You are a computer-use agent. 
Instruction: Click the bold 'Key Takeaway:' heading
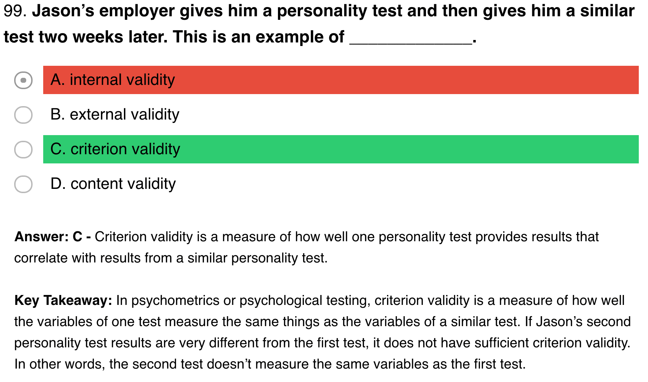[x=63, y=300]
